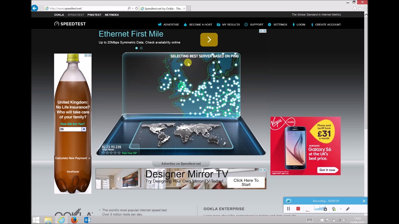Go back with the browser back arrow
The height and width of the screenshot is (224, 399).
35,8
